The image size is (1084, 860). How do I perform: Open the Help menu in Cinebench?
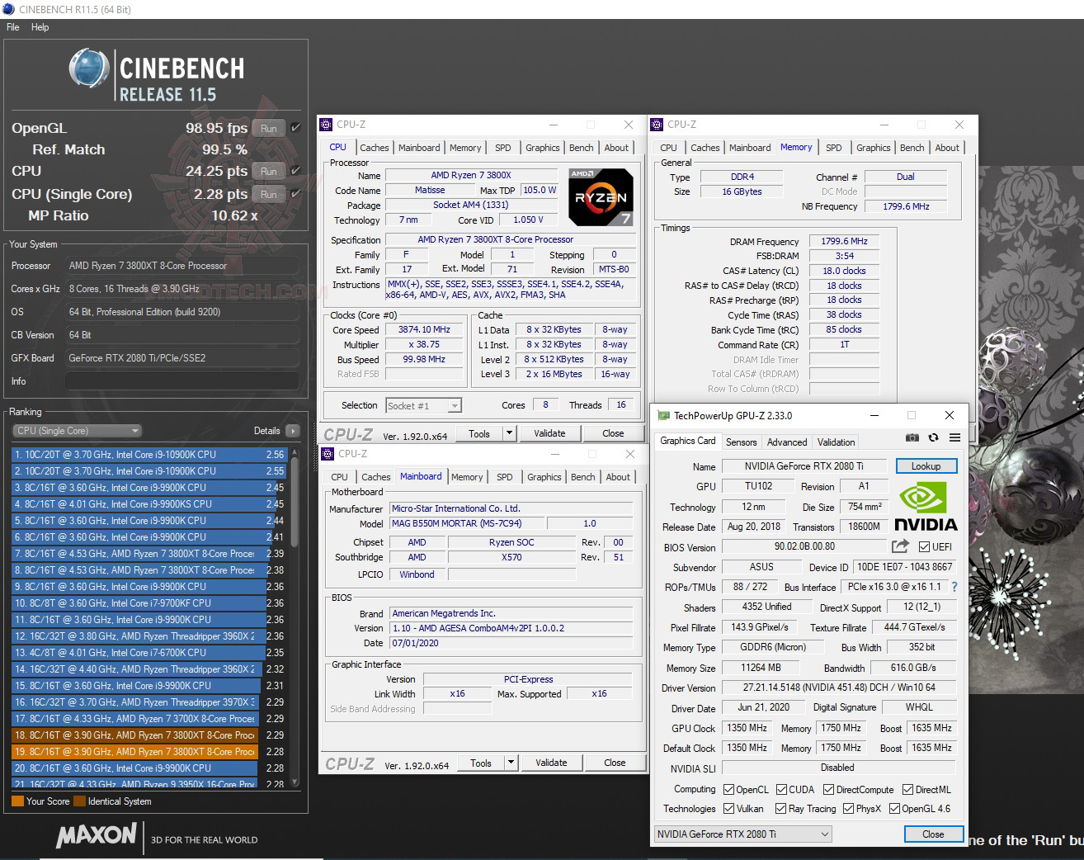(x=40, y=27)
